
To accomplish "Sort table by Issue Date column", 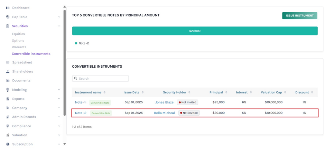I will tap(142, 92).
